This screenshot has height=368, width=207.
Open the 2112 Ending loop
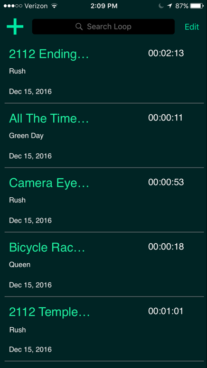point(103,71)
